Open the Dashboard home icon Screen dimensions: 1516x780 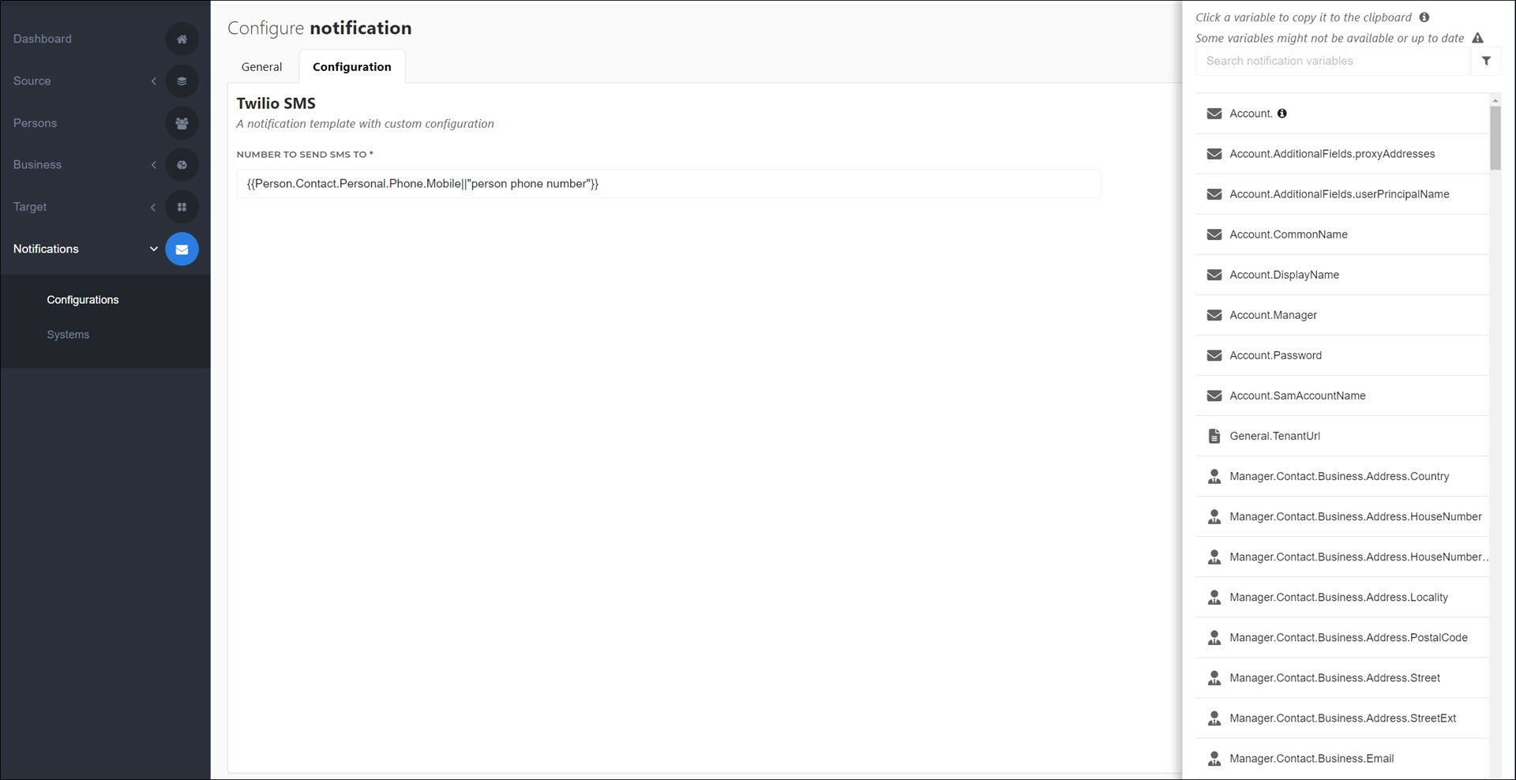pos(182,39)
